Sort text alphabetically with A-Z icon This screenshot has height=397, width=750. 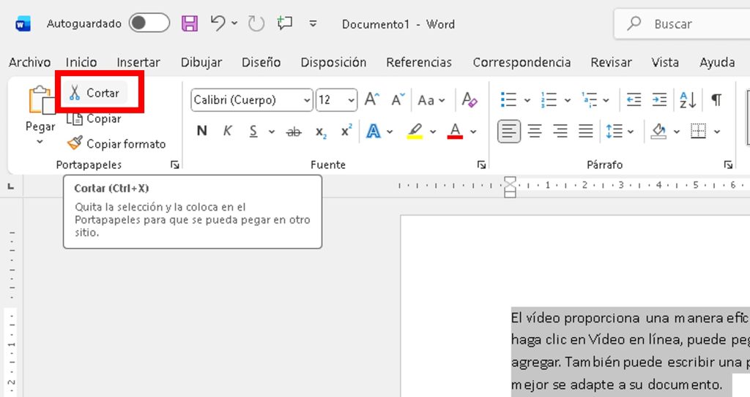(x=688, y=99)
